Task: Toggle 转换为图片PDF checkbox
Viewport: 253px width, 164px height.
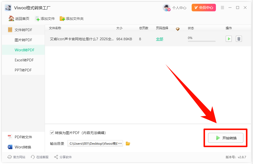Action: pyautogui.click(x=52, y=133)
